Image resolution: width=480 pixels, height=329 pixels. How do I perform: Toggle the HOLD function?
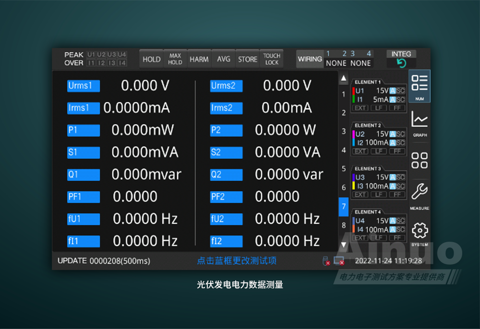(151, 59)
